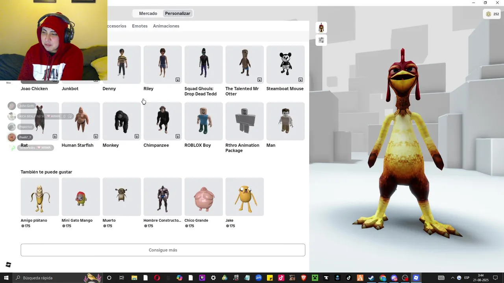Image resolution: width=504 pixels, height=283 pixels.
Task: Click the Joao Chicken avatar name
Action: coord(34,89)
